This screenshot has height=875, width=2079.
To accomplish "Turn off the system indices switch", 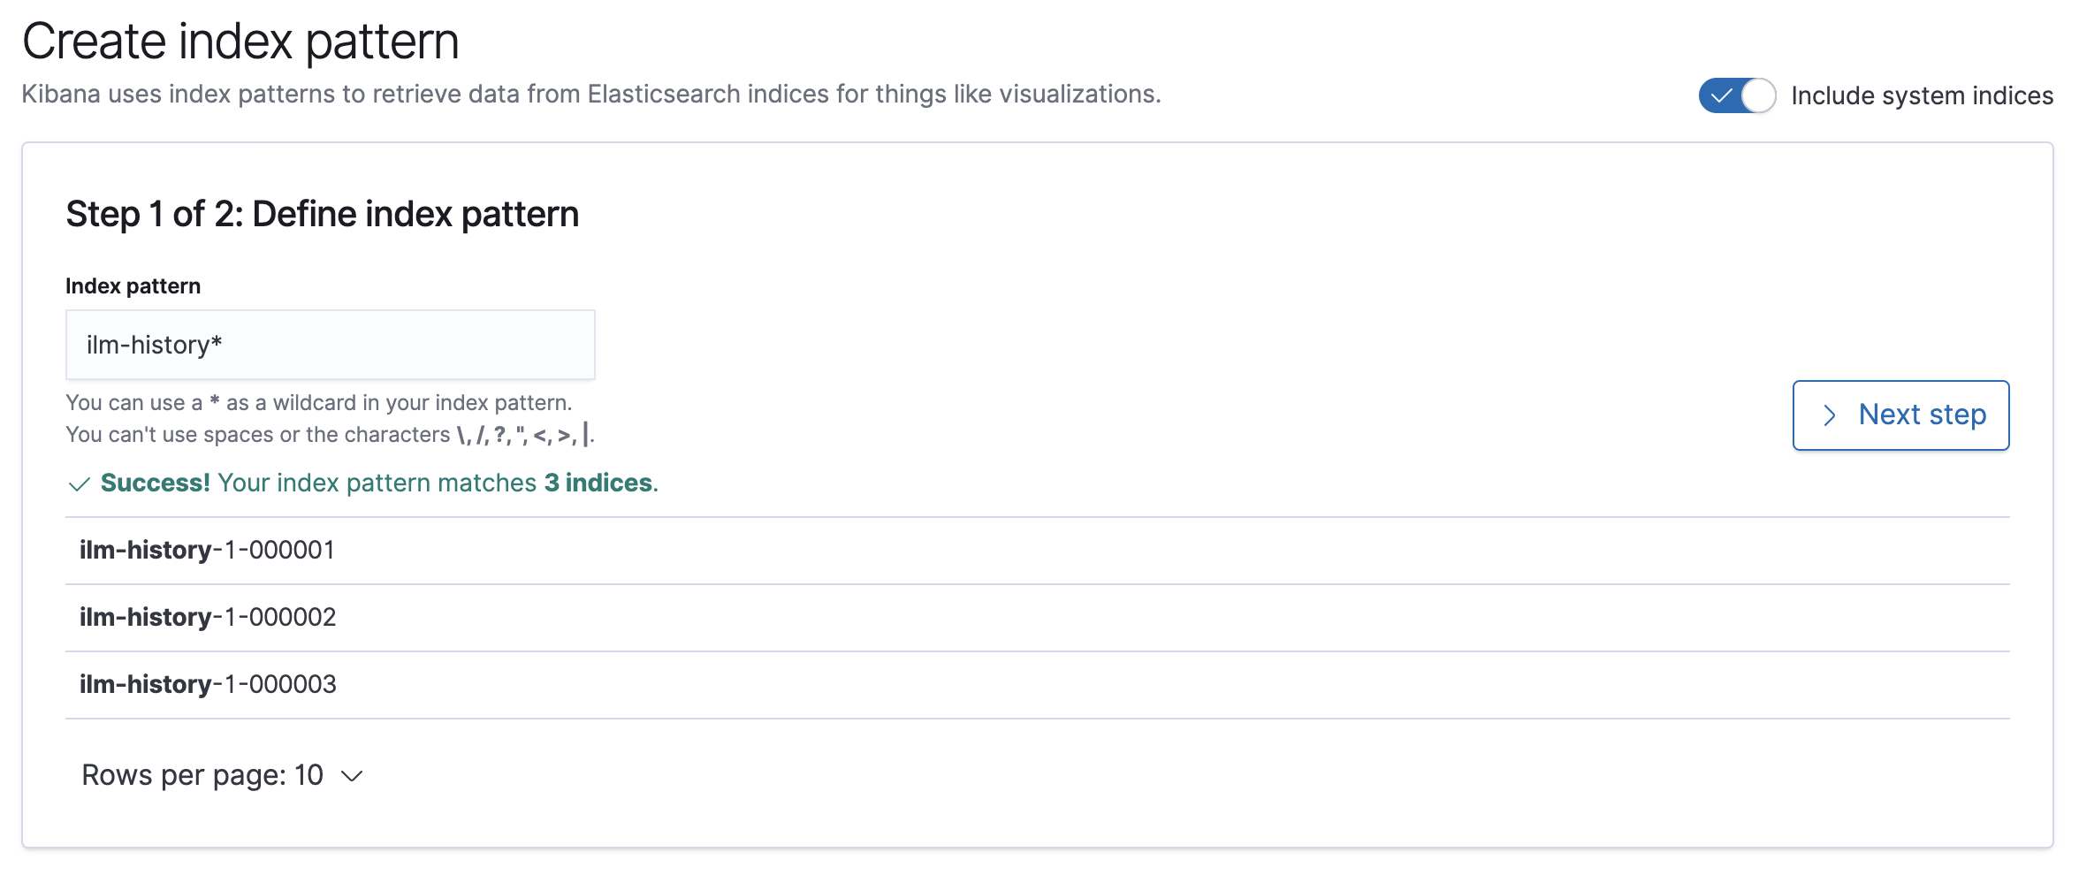I will pos(1737,96).
